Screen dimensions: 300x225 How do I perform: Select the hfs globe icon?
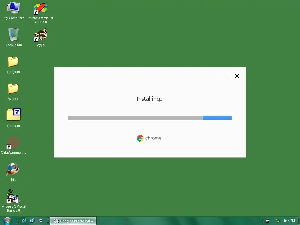[13, 172]
